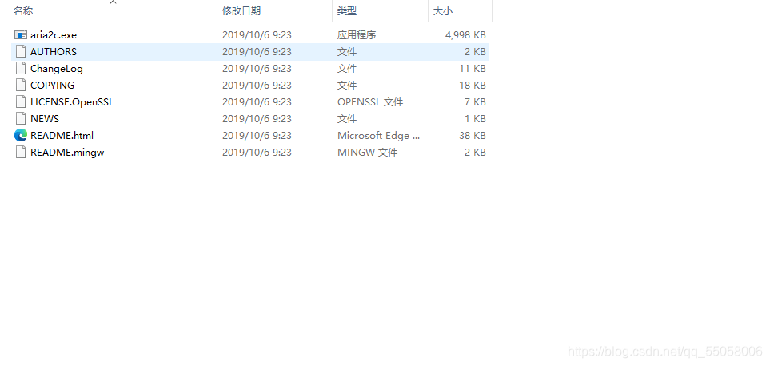The width and height of the screenshot is (770, 366).
Task: Select the ChangeLog file icon
Action: [x=21, y=68]
